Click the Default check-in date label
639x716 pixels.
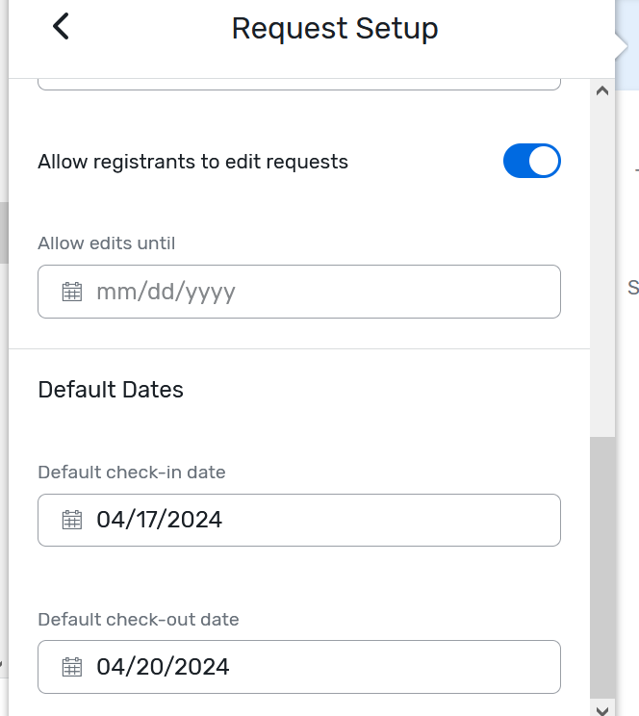point(132,473)
